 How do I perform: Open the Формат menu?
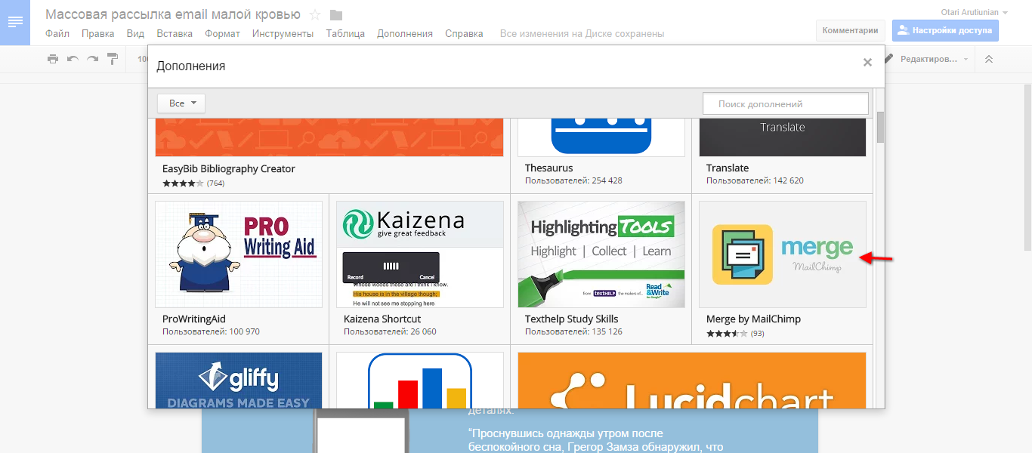coord(222,34)
